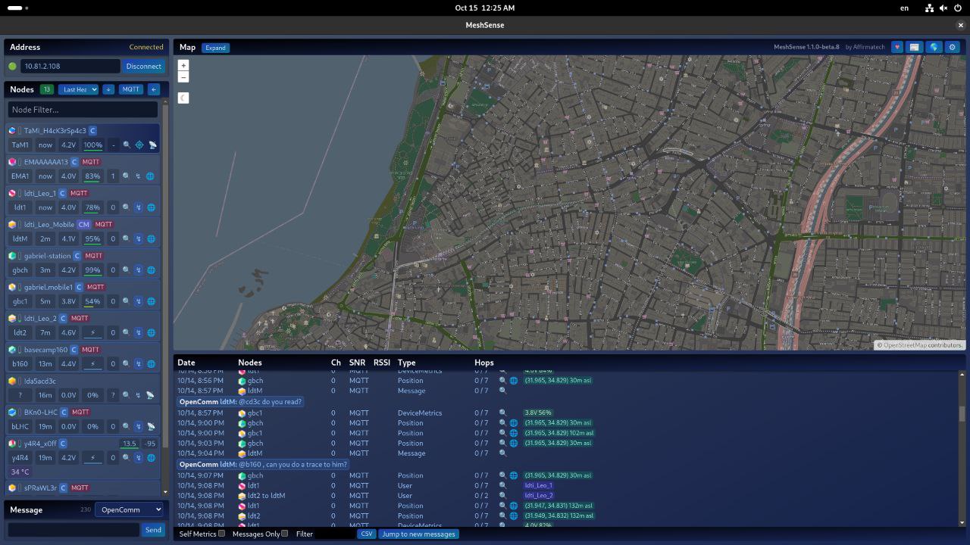
Task: Click Jump to new messages
Action: (418, 534)
